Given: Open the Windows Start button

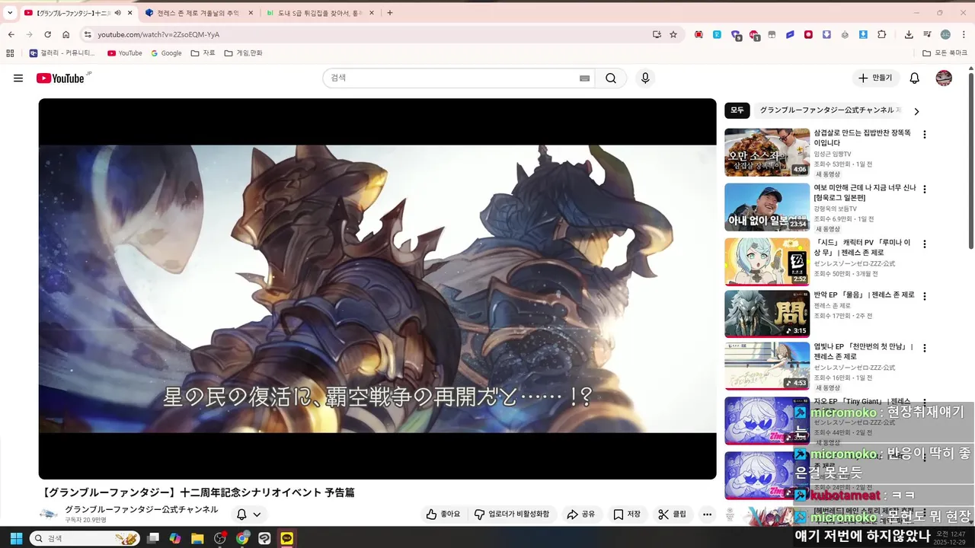Looking at the screenshot, I should (16, 538).
